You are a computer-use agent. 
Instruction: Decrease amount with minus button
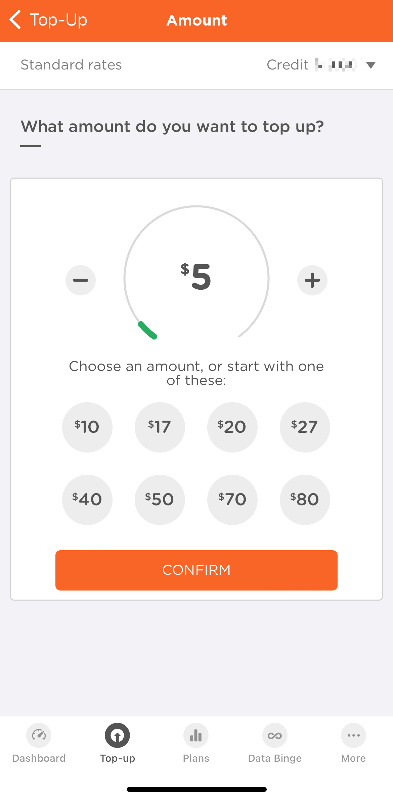pos(81,280)
